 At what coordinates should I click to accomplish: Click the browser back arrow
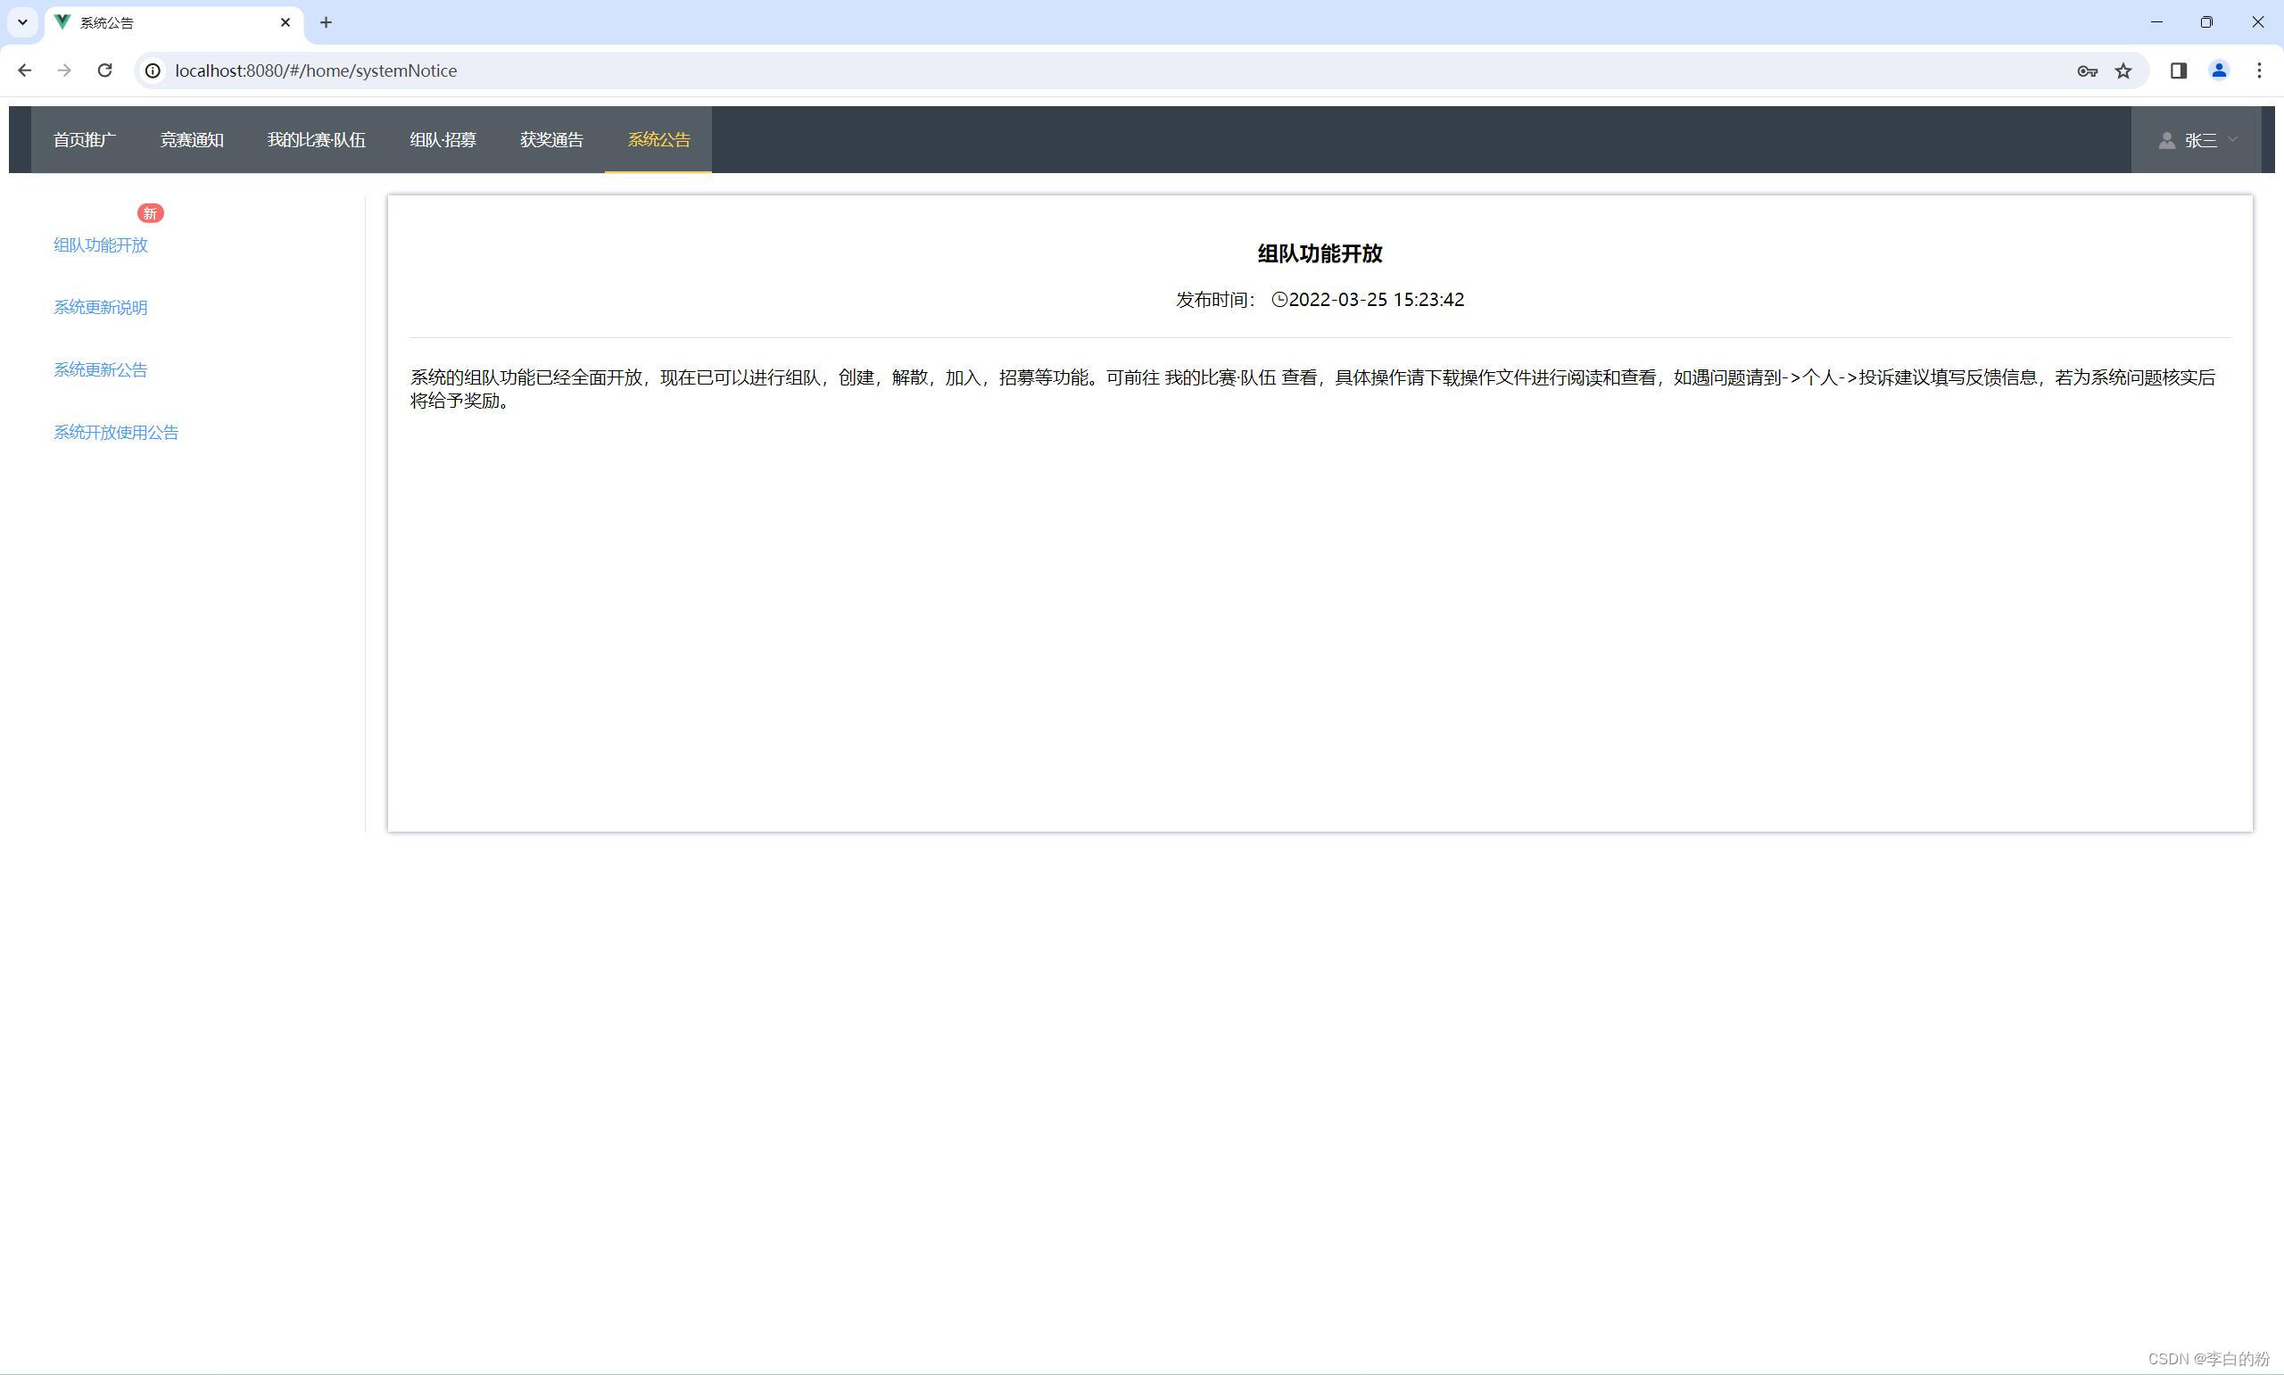pyautogui.click(x=25, y=70)
